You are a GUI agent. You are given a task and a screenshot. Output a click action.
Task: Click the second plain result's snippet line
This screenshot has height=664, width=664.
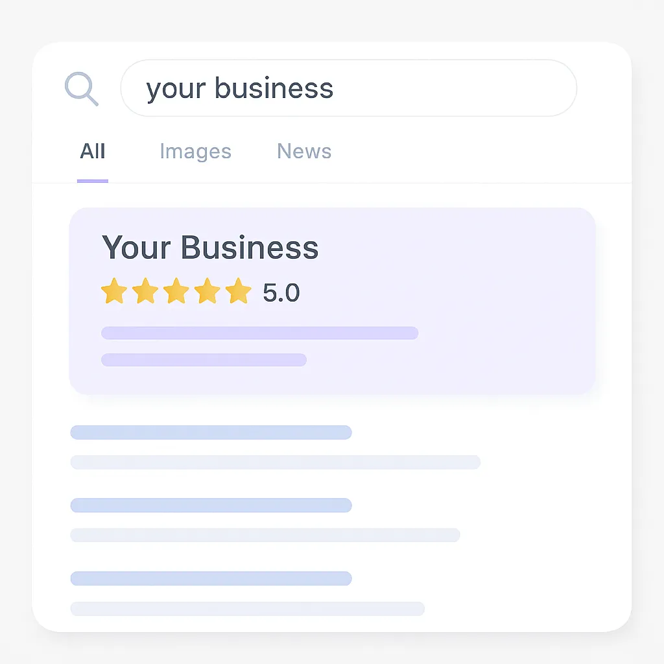[x=265, y=535]
